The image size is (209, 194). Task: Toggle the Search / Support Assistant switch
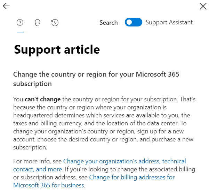coord(133,22)
